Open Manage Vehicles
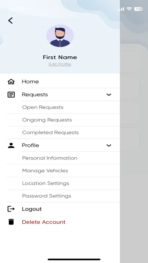 45,170
